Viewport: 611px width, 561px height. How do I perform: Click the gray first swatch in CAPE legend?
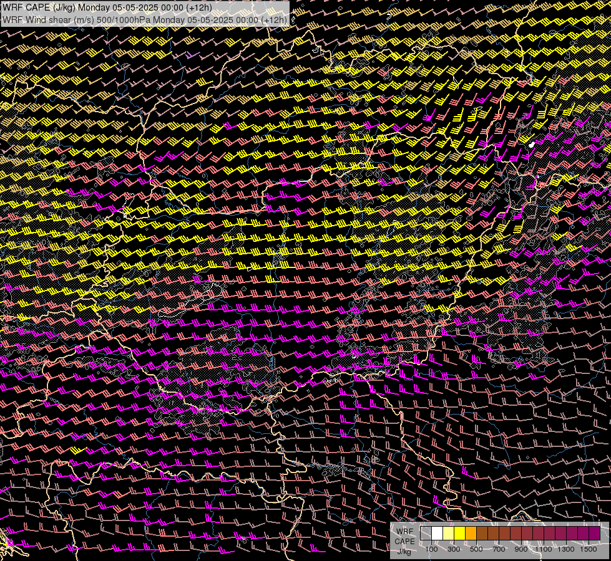pos(426,534)
